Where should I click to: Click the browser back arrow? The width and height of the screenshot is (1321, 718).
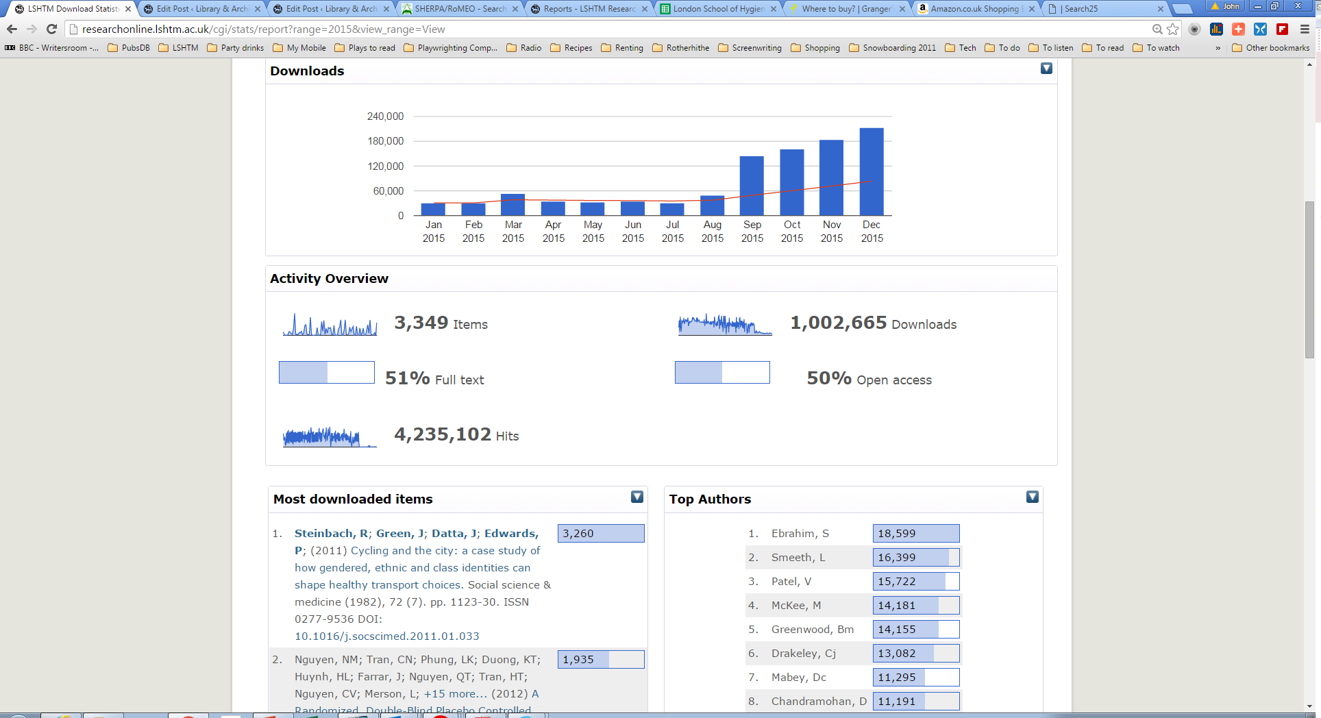[x=12, y=29]
